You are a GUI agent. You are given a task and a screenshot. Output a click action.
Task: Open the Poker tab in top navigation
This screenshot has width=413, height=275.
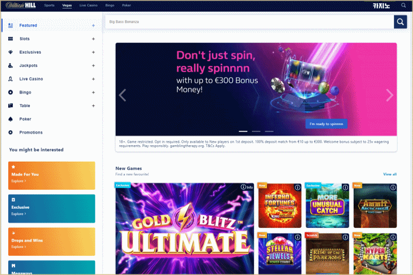(126, 5)
